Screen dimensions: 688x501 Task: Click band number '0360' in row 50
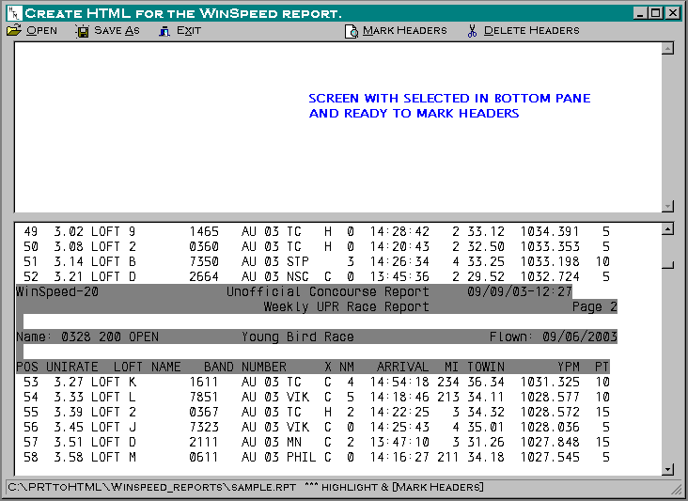click(204, 246)
